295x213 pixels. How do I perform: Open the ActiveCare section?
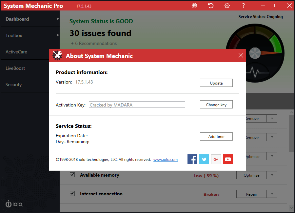click(25, 52)
